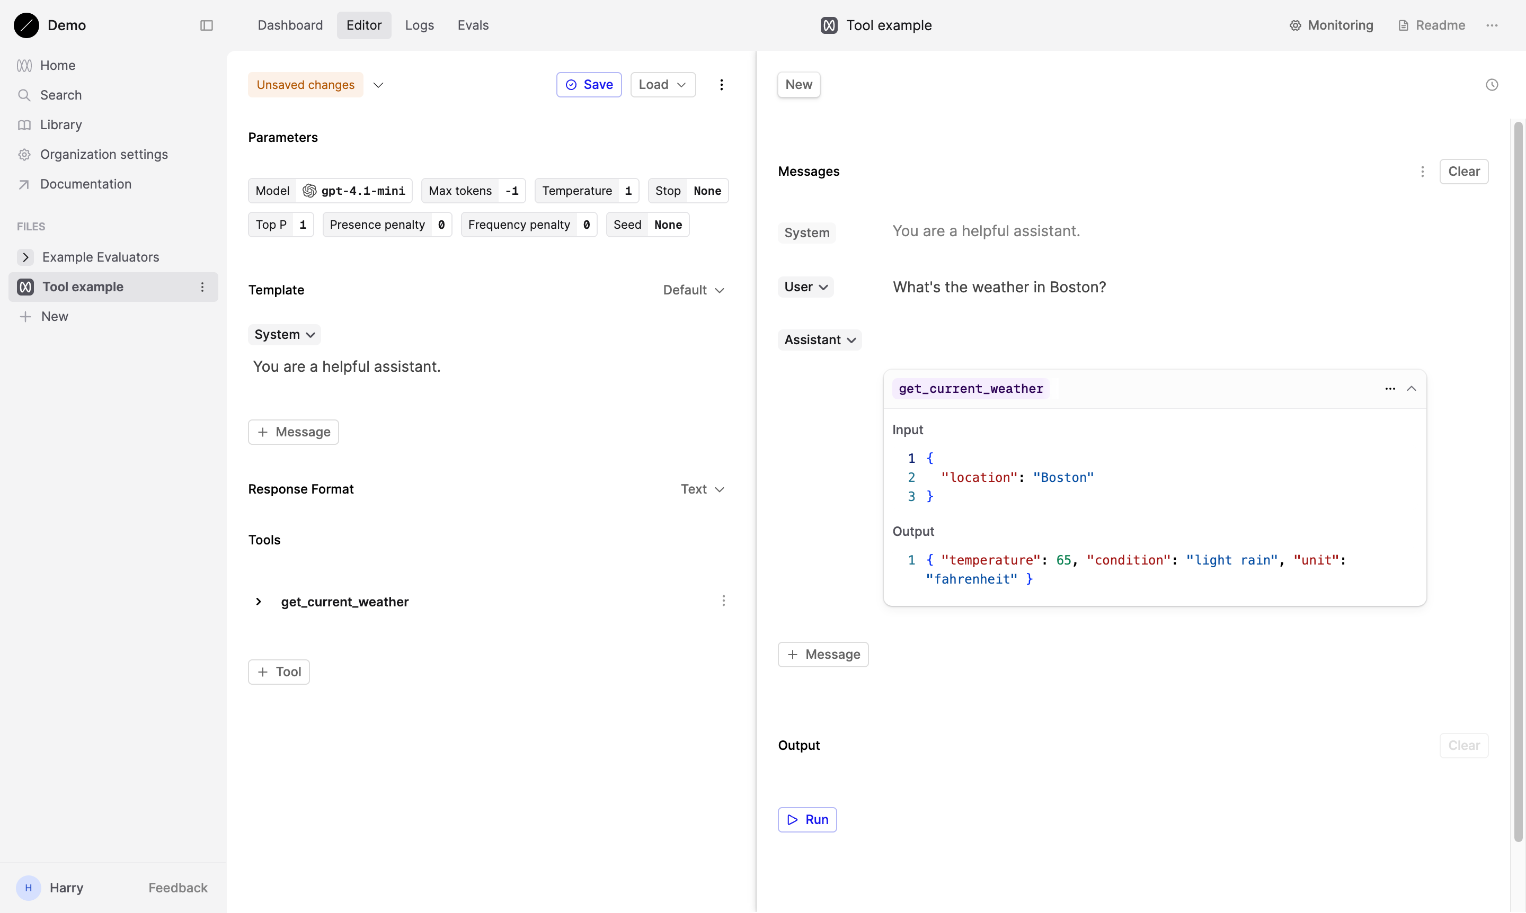Click get_current_weather tool call name badge

point(971,389)
